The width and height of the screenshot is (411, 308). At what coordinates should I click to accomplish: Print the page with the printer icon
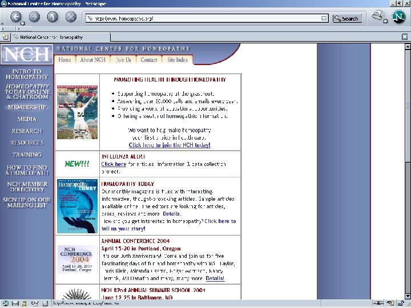pyautogui.click(x=377, y=15)
